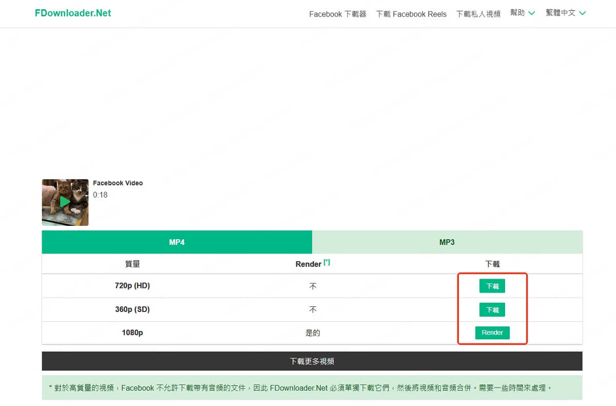Click the [*] footnote link next to Render
Screen dimensions: 616x406
[327, 261]
